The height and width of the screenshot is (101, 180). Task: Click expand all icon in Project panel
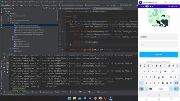point(47,8)
